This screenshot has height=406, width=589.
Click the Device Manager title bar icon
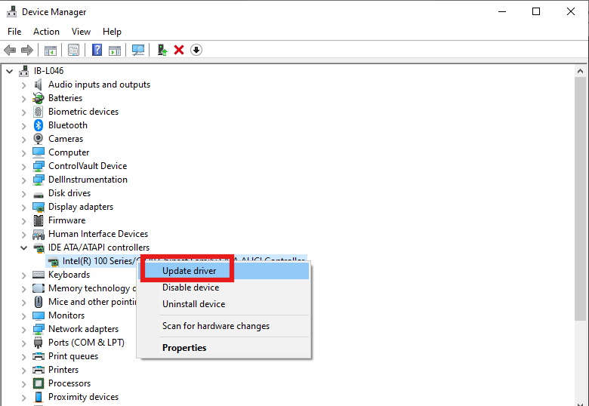pyautogui.click(x=11, y=11)
